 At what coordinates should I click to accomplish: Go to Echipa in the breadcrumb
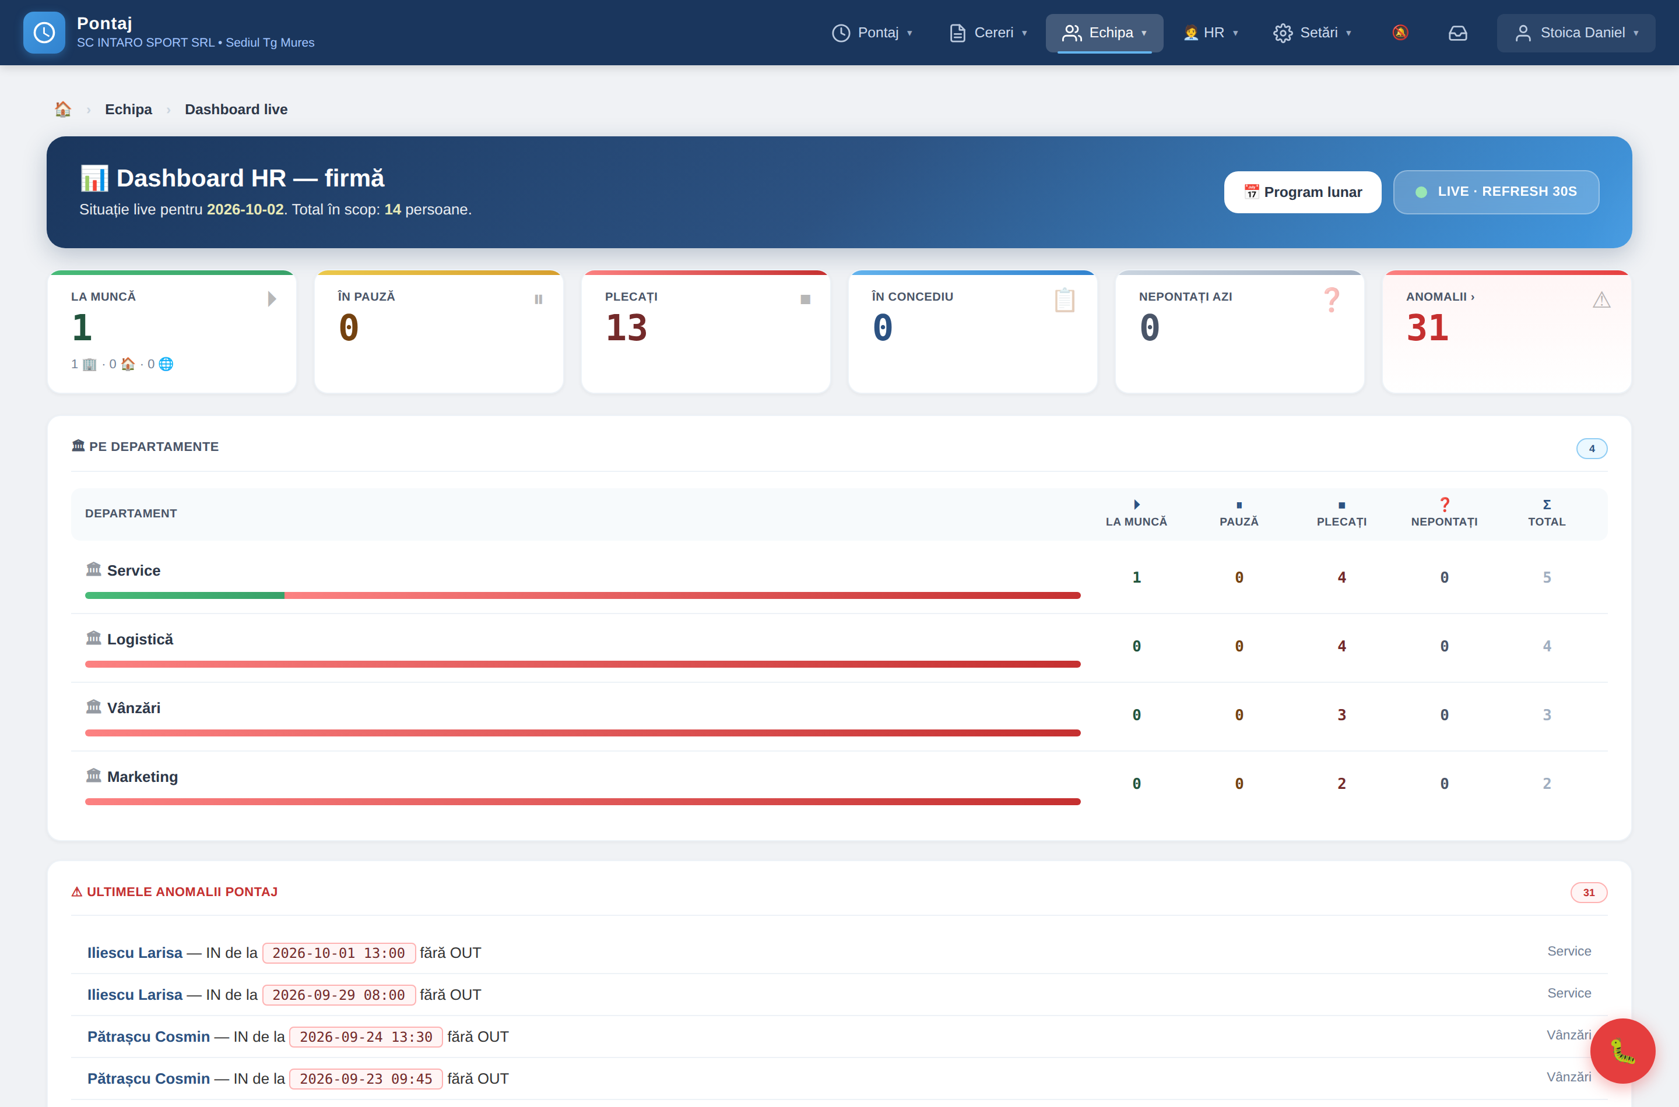coord(129,110)
